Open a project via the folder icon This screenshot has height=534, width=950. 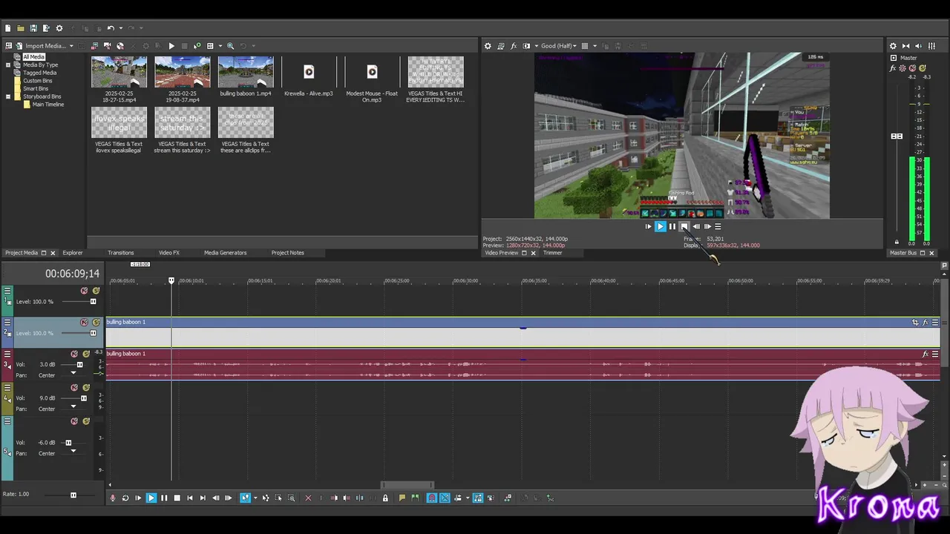[x=20, y=28]
